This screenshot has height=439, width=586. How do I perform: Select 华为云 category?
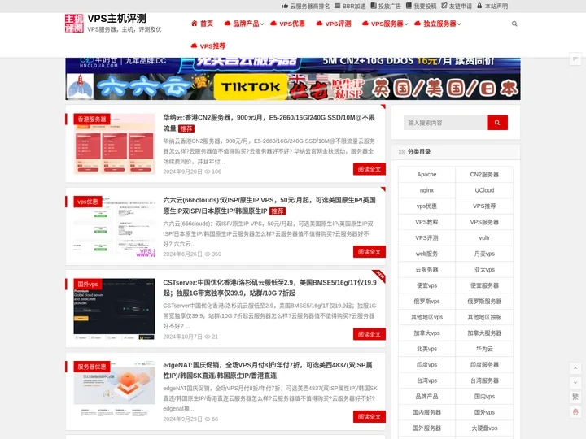point(484,349)
